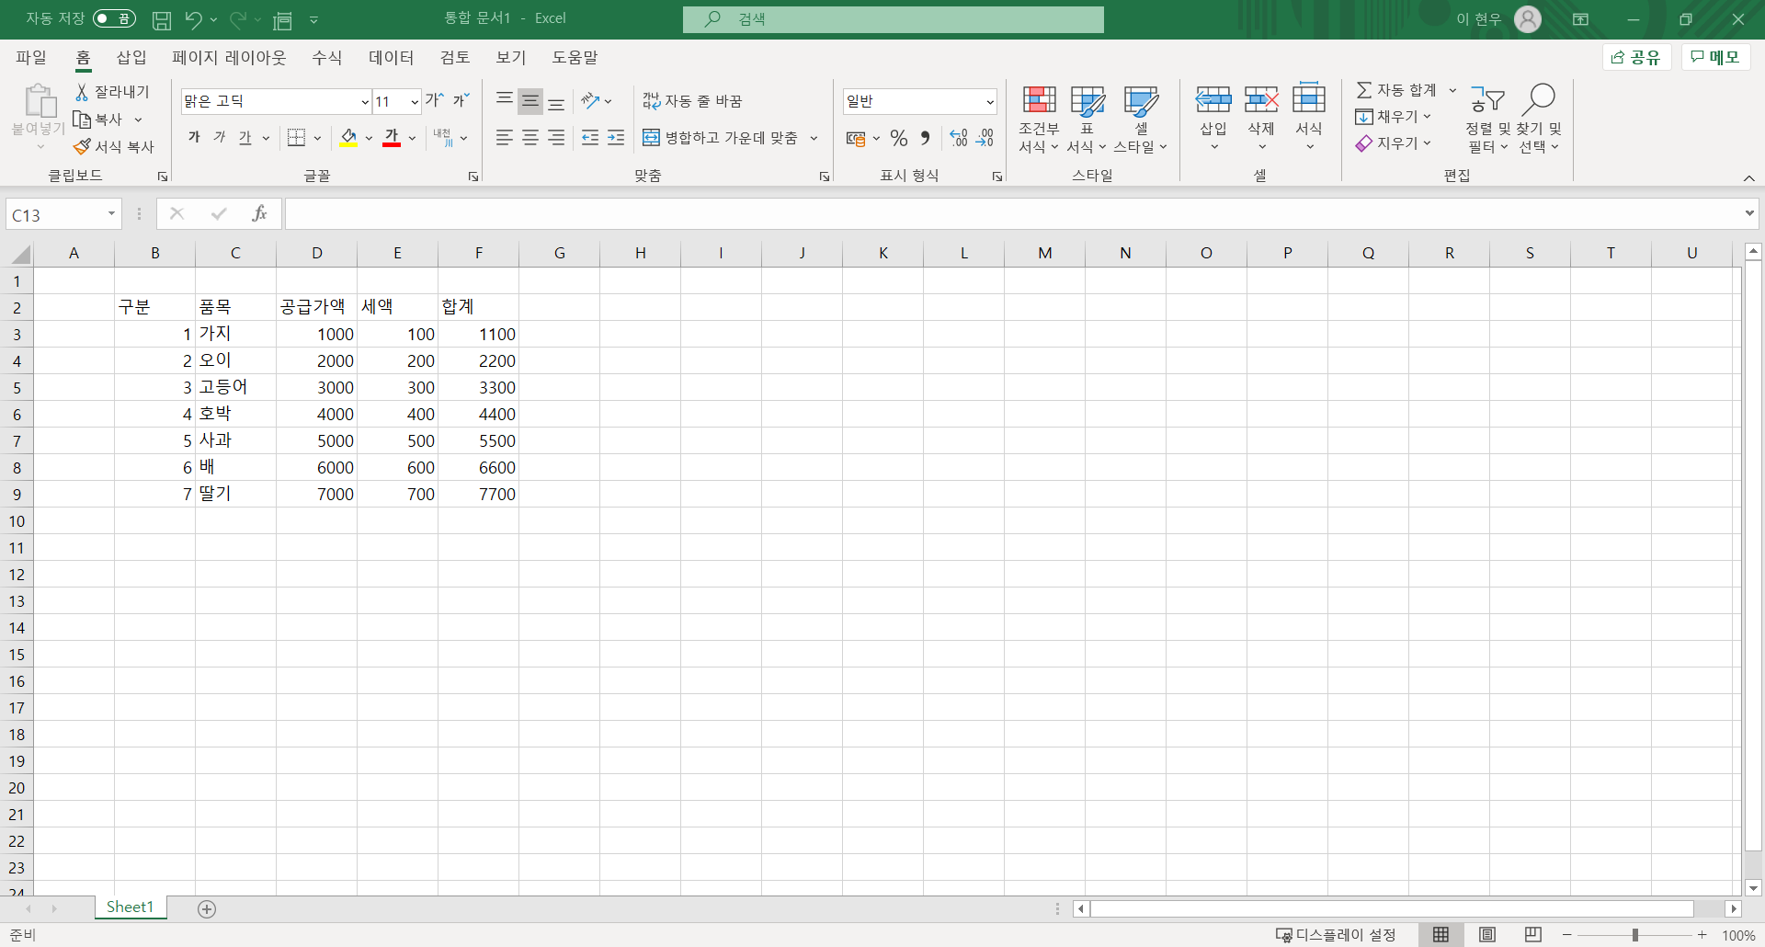This screenshot has height=947, width=1765.
Task: Click increase decimal icon
Action: point(959,138)
